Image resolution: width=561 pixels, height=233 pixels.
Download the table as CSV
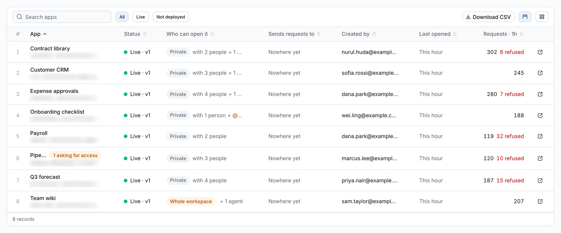(488, 17)
